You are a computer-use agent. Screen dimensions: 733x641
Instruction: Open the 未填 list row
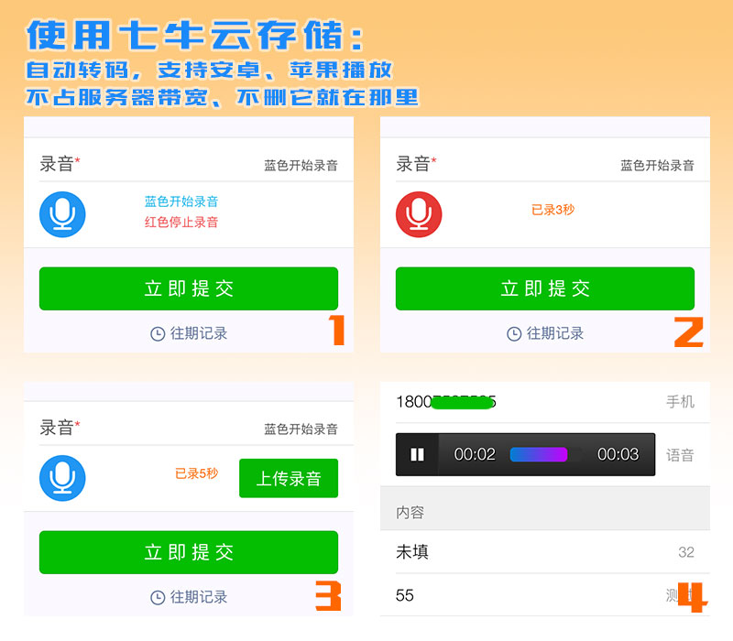coord(544,552)
